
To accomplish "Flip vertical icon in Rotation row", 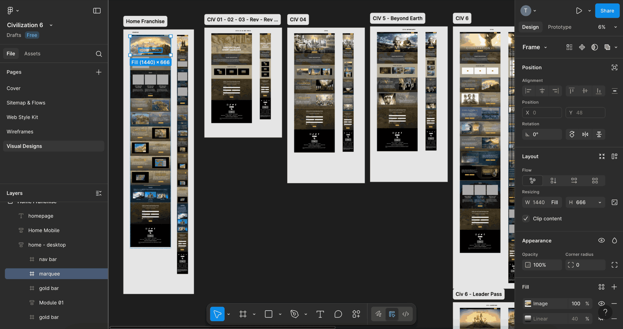I will click(599, 134).
